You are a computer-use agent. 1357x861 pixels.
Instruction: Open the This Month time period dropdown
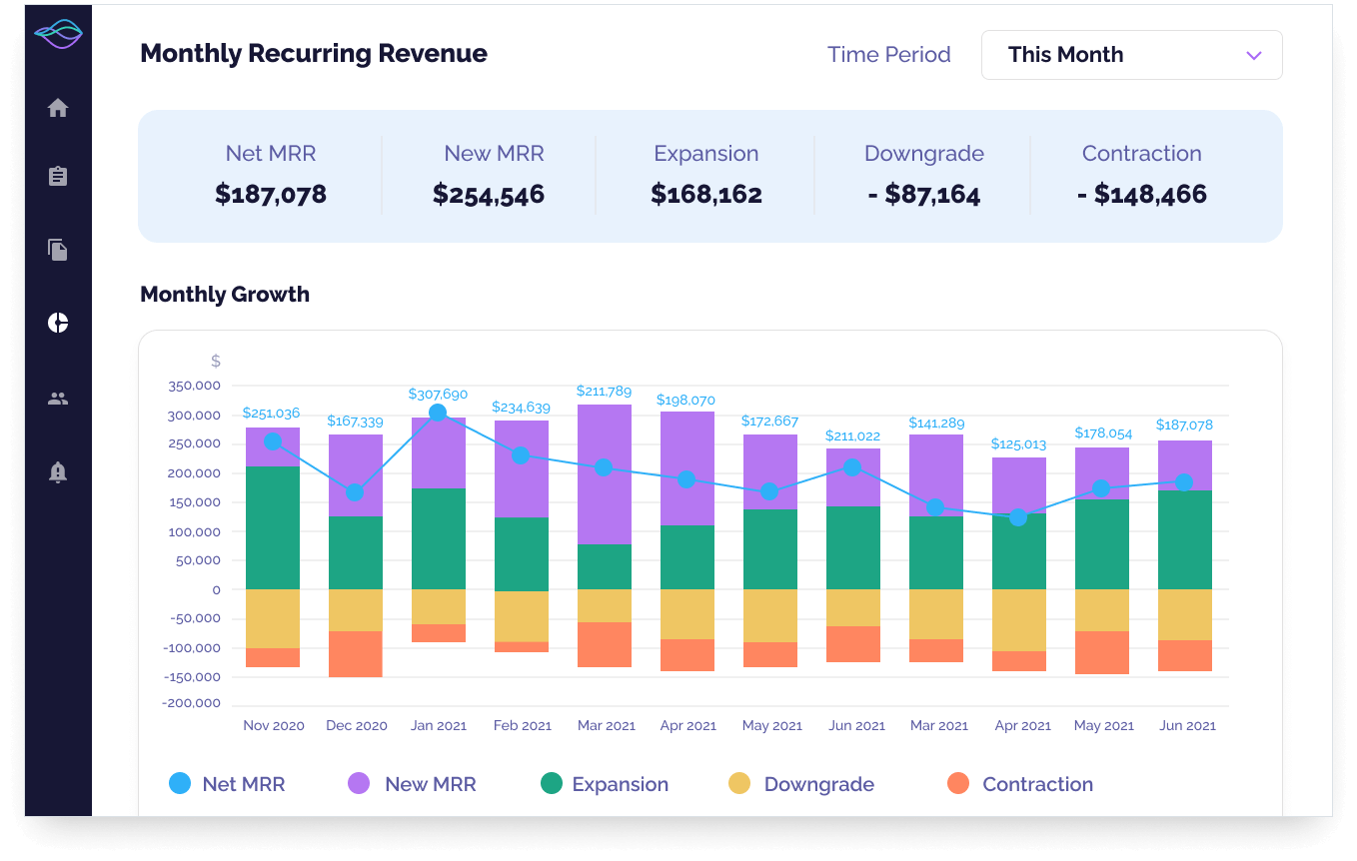point(1131,55)
